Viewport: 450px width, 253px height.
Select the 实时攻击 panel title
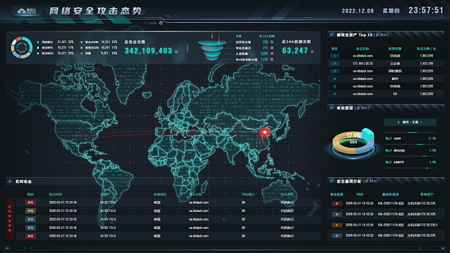point(23,181)
